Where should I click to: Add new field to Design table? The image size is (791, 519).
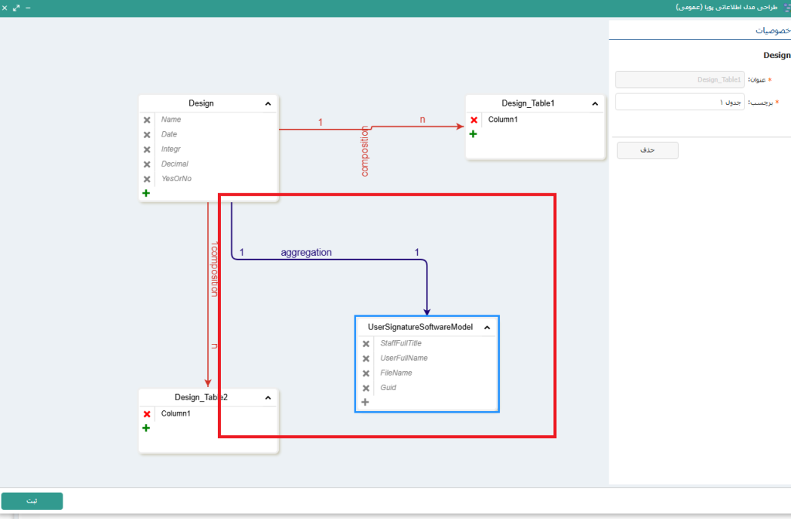coord(147,193)
